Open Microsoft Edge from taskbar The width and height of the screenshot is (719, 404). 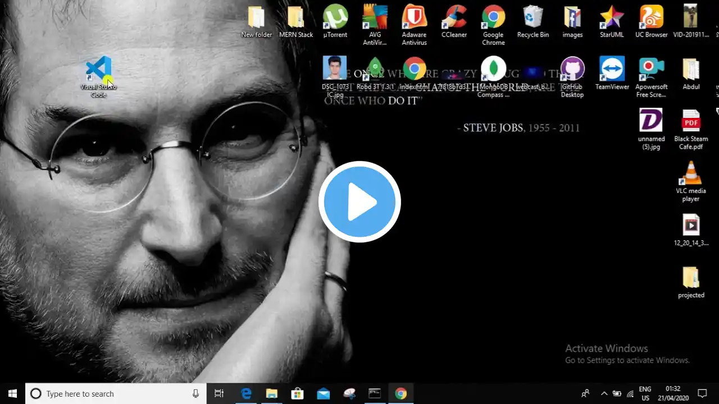click(x=246, y=393)
